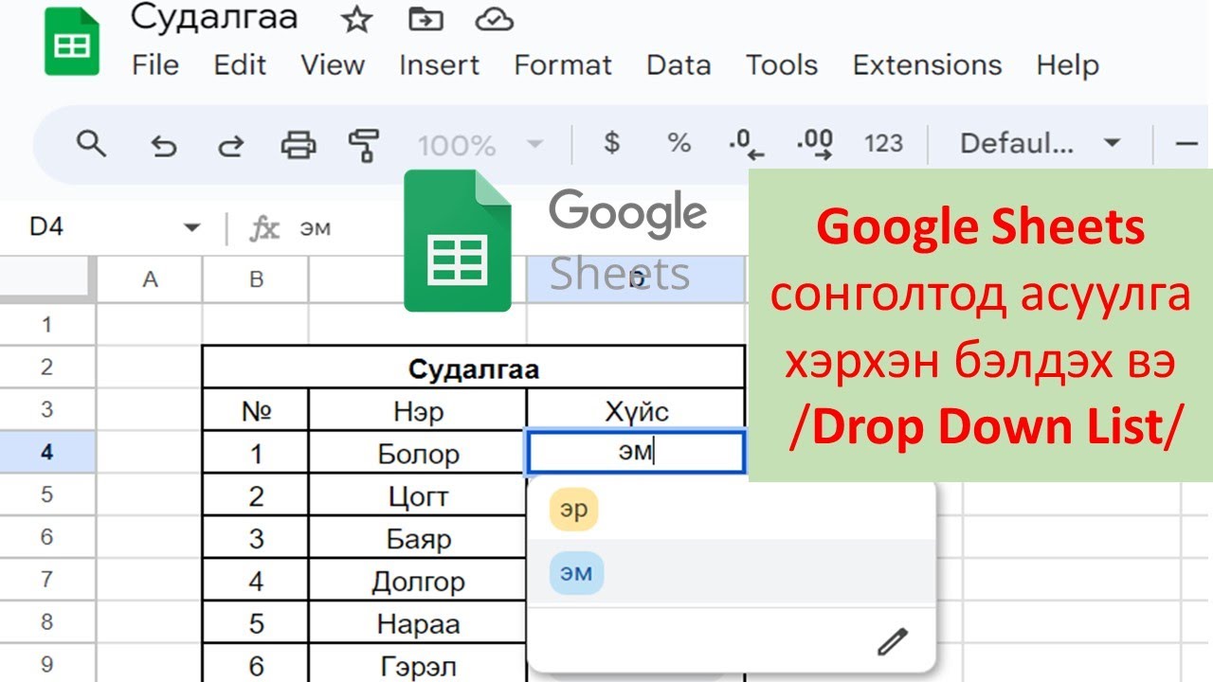Click the Хүйс header cell
The height and width of the screenshot is (682, 1213).
[636, 410]
